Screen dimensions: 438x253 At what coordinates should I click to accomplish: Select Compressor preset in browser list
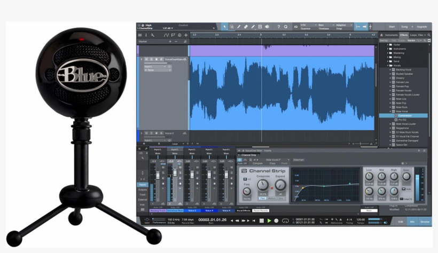click(403, 116)
